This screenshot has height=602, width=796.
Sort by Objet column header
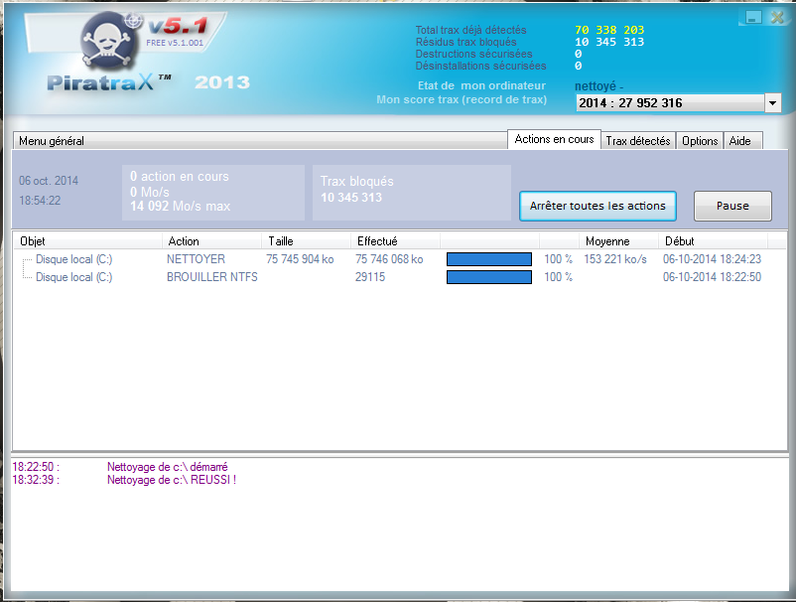click(87, 241)
